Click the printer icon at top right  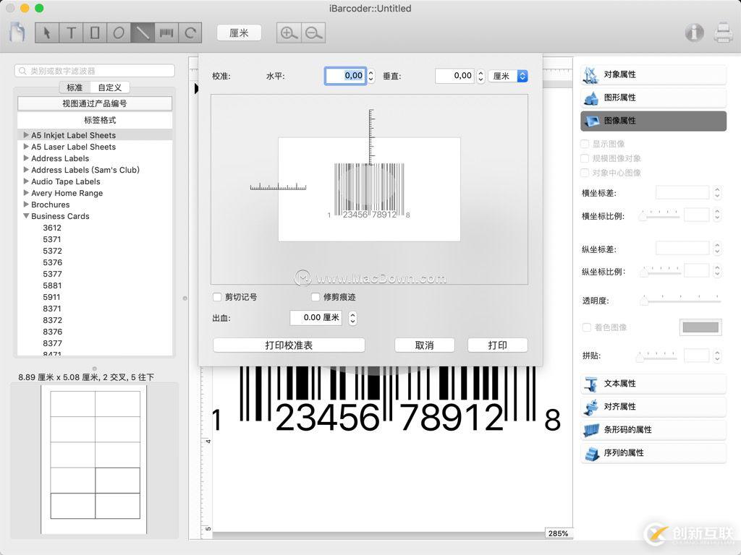(x=724, y=33)
